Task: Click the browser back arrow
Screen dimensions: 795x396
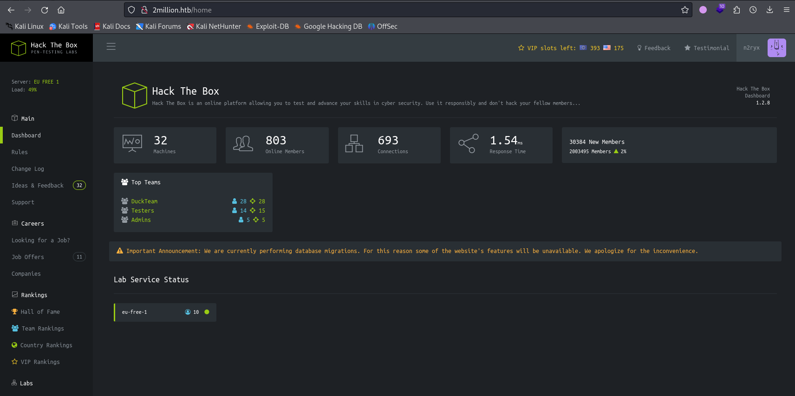Action: 11,10
